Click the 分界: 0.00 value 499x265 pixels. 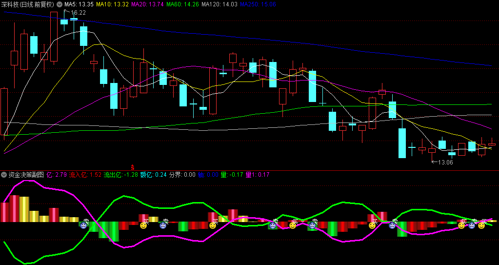coord(182,175)
